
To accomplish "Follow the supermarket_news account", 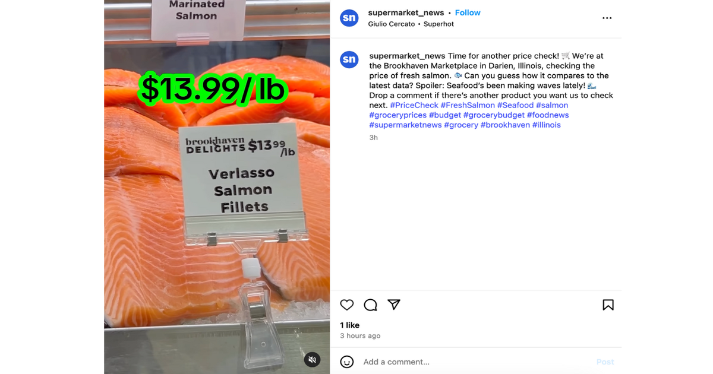I will (468, 12).
